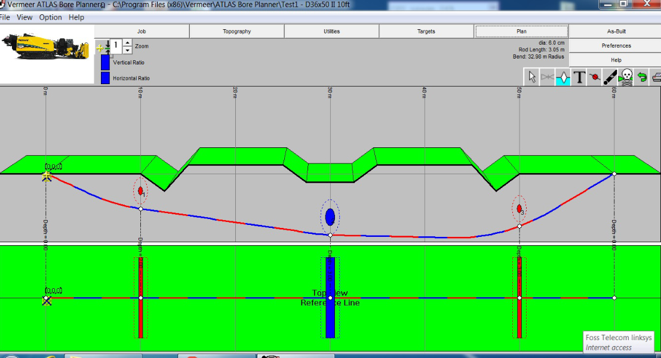
Task: Decrease the zoom value with down arrow
Action: click(127, 50)
